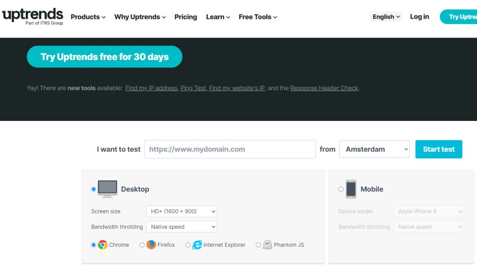The image size is (477, 265).
Task: Open the Screen size dropdown
Action: tap(181, 211)
